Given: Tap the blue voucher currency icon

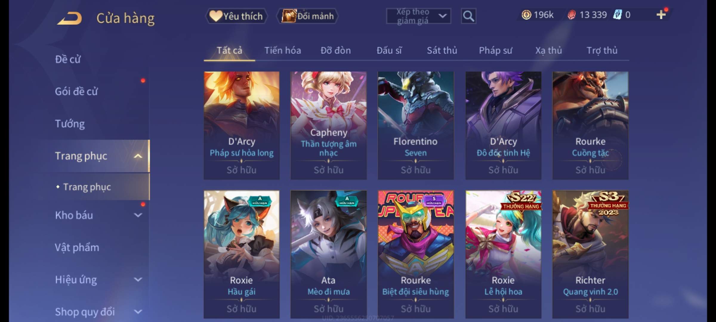Looking at the screenshot, I should click(x=617, y=15).
